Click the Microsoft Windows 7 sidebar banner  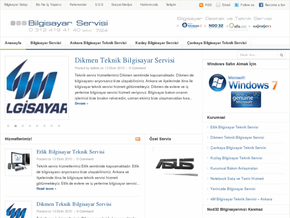243,83
